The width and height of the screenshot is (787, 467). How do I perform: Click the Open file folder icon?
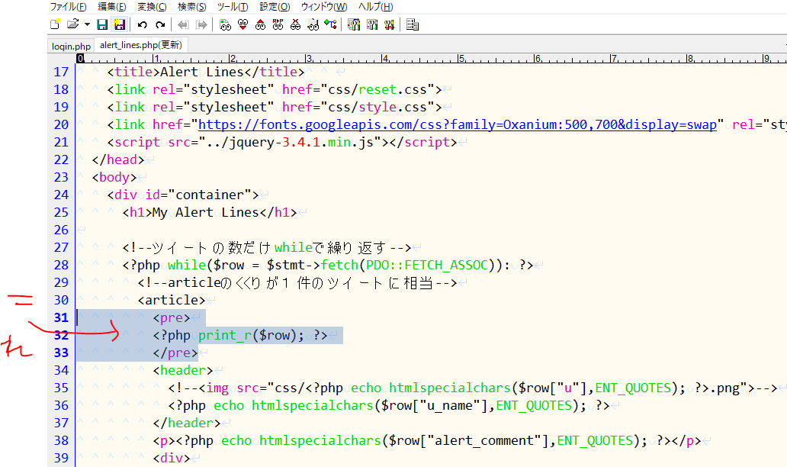[x=72, y=24]
